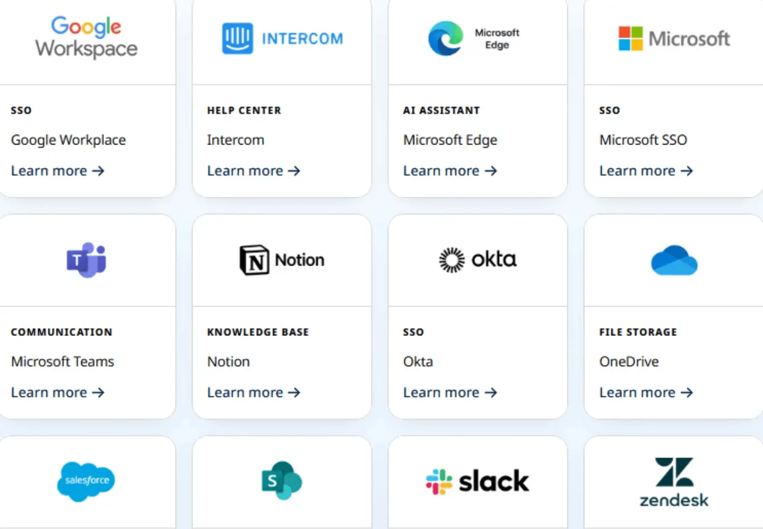Click the Zendesk logo
763x529 pixels.
(674, 482)
